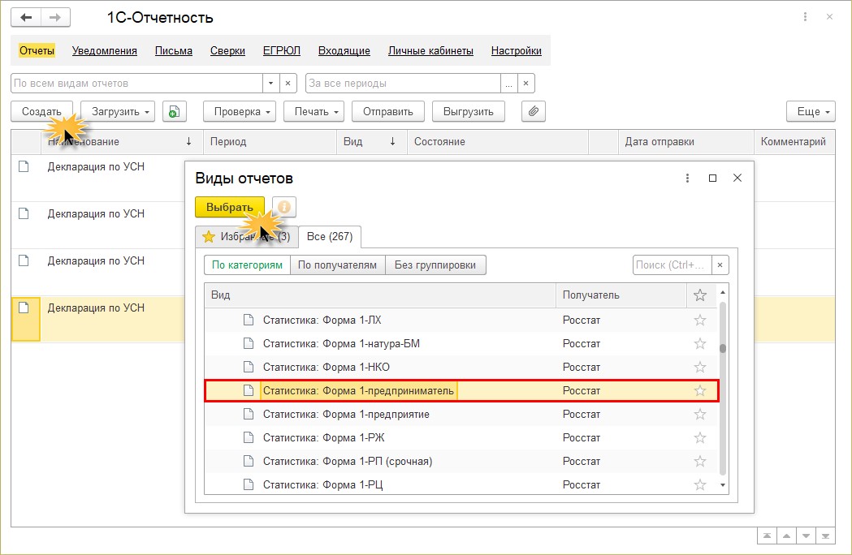
Task: Clear the period filter field
Action: (x=526, y=83)
